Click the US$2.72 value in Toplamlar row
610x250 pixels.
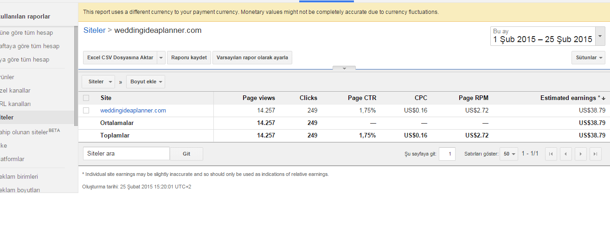(477, 136)
